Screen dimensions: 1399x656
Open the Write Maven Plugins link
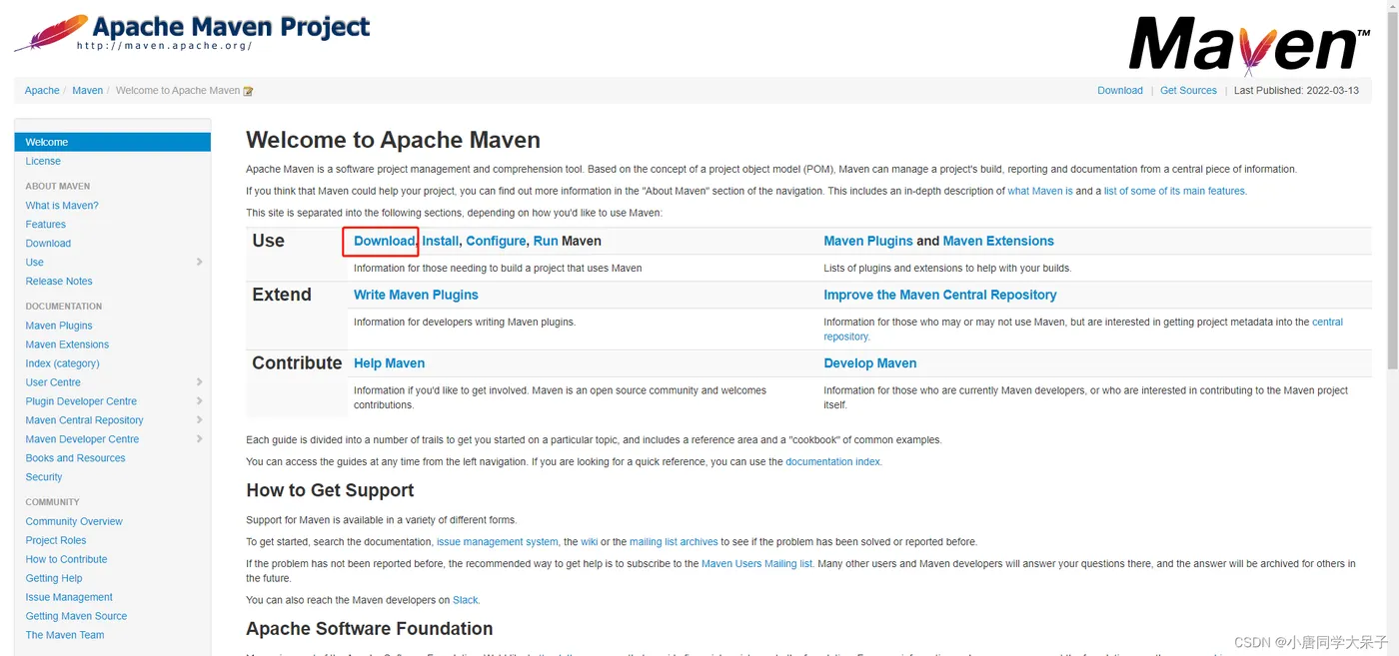(416, 295)
